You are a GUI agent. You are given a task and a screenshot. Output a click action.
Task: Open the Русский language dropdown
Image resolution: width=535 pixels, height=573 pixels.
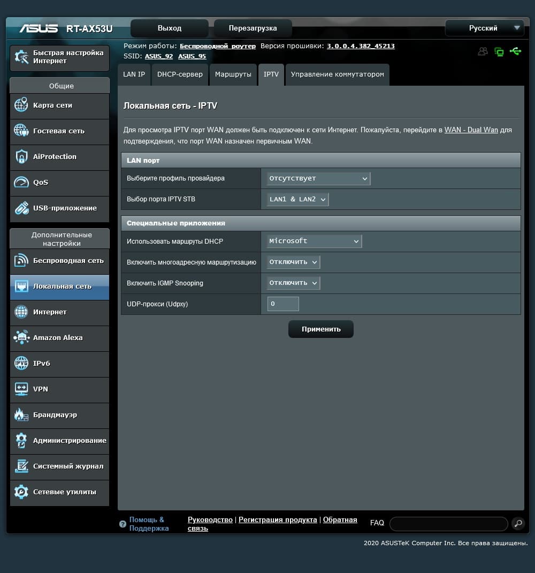tap(485, 28)
